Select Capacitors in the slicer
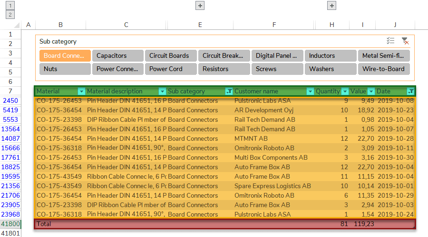This screenshot has height=237, width=428. click(x=117, y=55)
